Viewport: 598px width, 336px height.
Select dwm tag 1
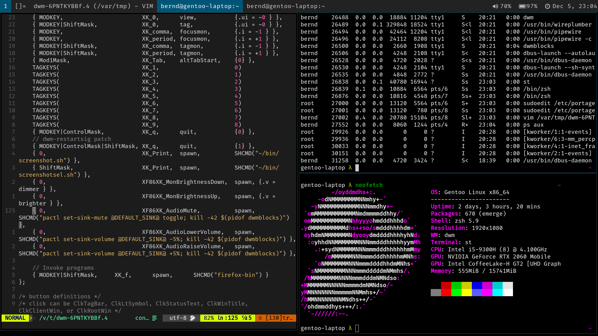point(5,6)
